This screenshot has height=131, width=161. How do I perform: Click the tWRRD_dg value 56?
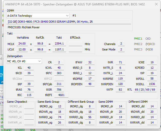point(90,117)
